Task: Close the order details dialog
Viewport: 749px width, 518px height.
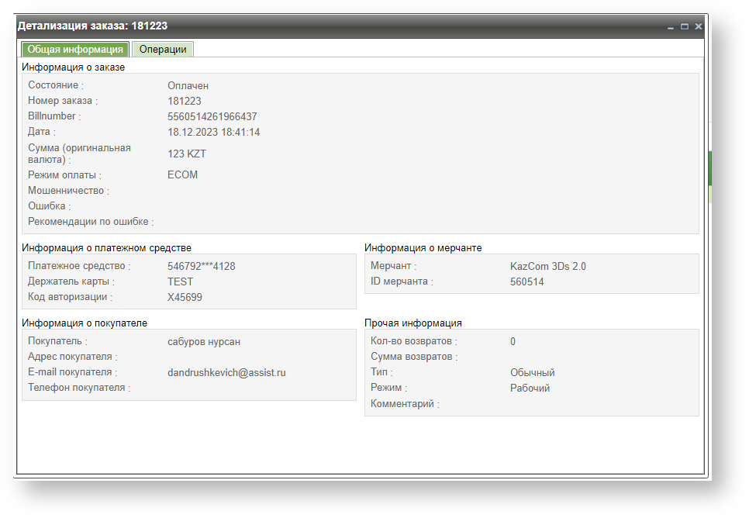Action: click(698, 26)
